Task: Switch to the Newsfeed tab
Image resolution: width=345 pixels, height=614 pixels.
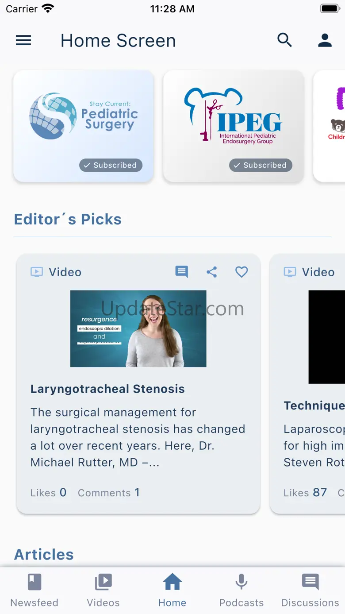Action: (x=34, y=591)
